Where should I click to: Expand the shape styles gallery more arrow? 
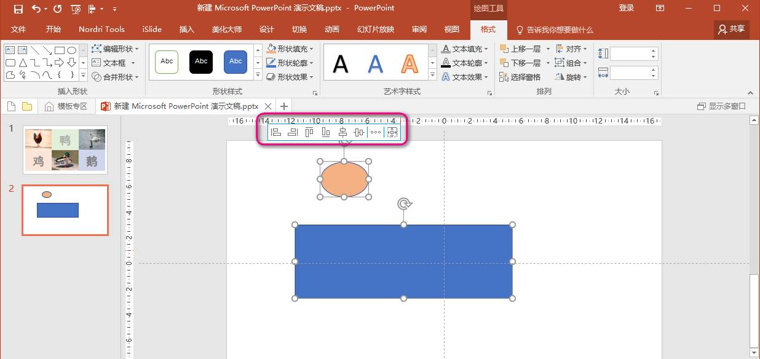(258, 75)
